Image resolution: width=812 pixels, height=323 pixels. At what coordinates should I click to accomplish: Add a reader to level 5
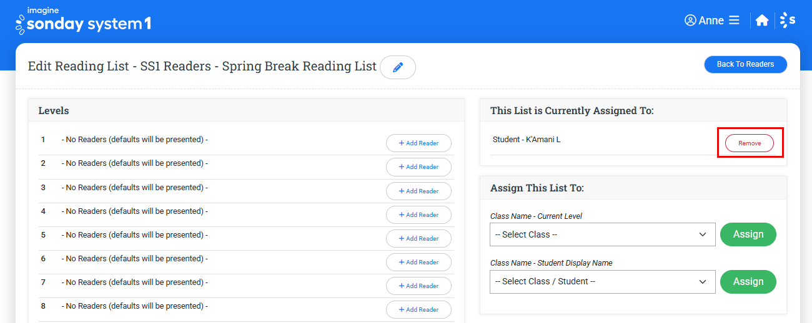[x=418, y=239]
